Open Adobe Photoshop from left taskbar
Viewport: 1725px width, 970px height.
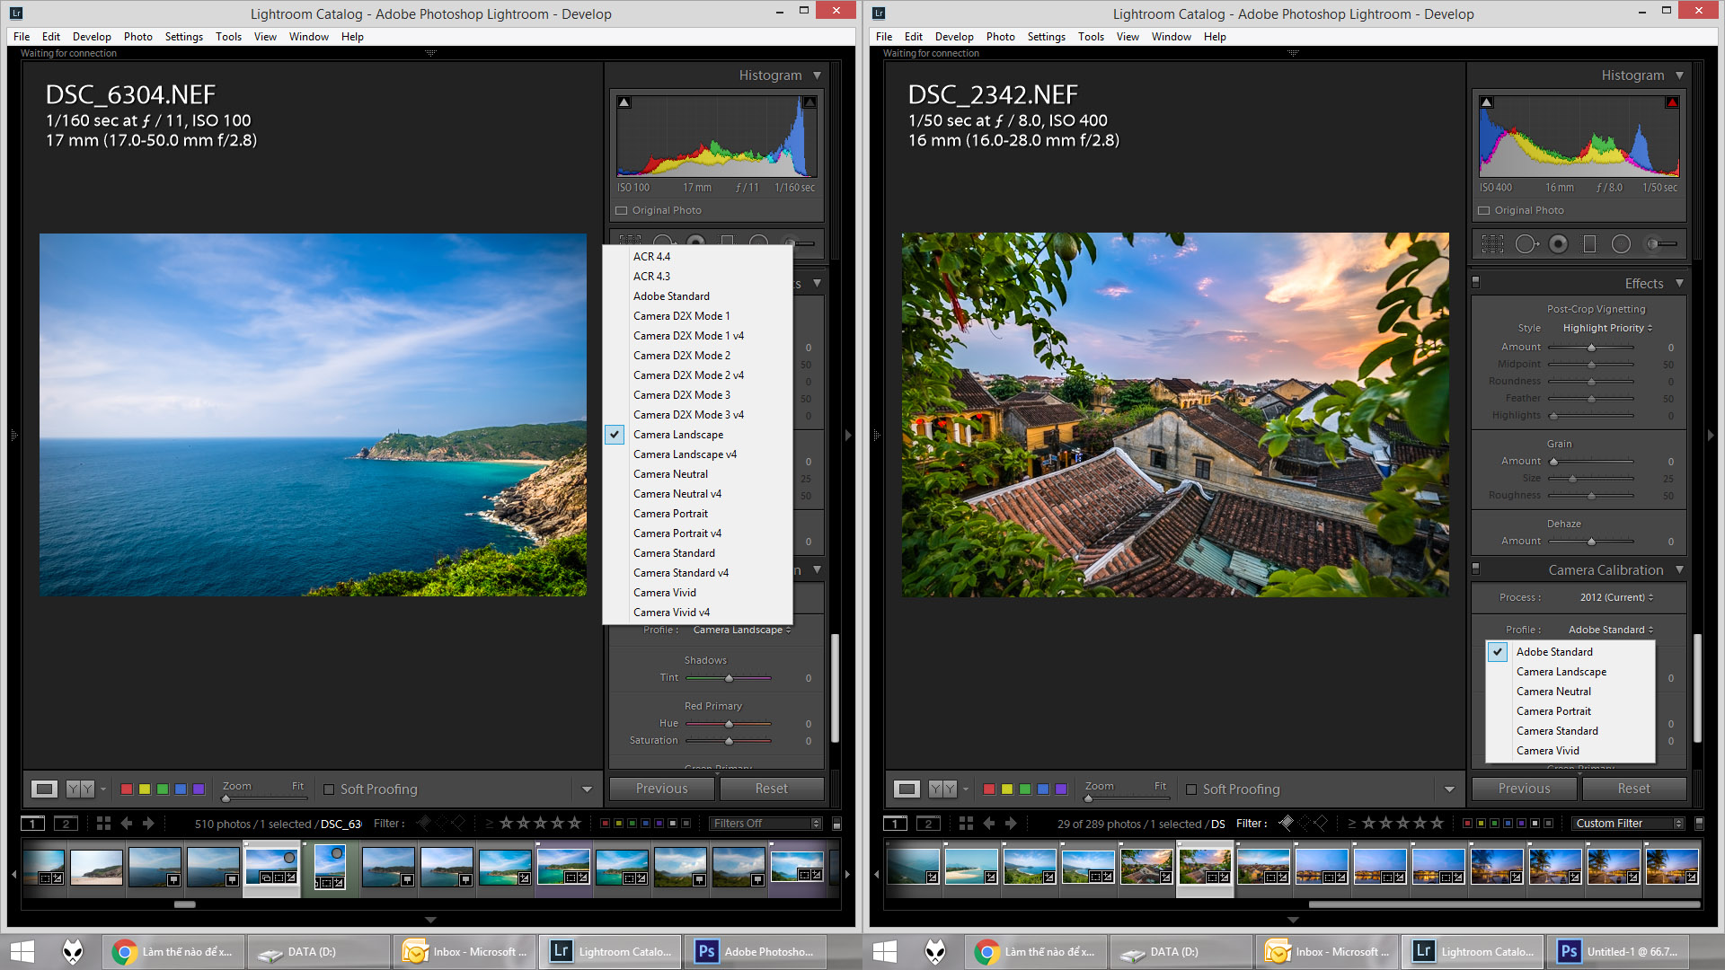[x=755, y=951]
